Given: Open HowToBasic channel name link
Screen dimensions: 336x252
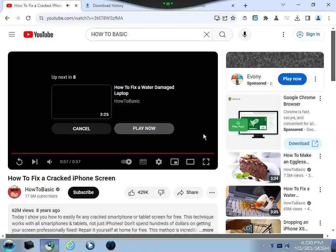Looking at the screenshot, I should pyautogui.click(x=40, y=189).
